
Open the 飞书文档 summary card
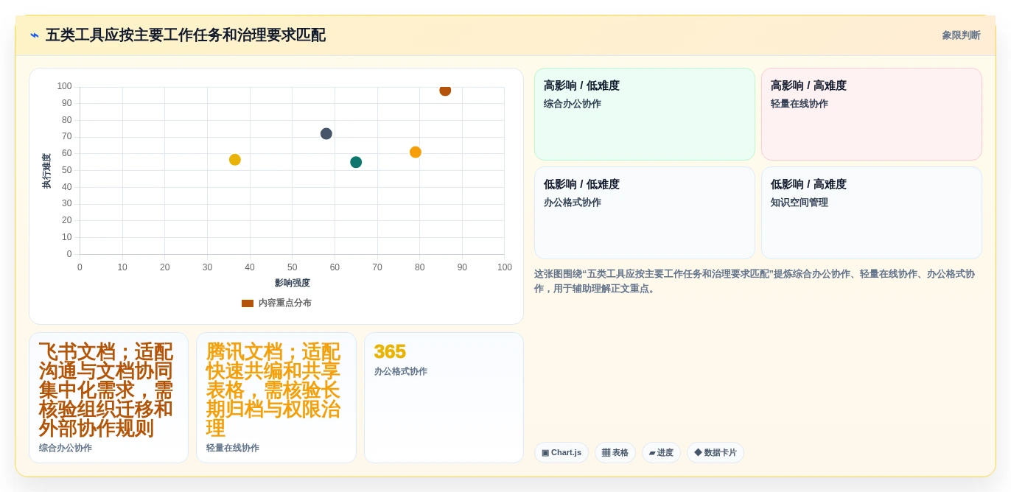109,398
